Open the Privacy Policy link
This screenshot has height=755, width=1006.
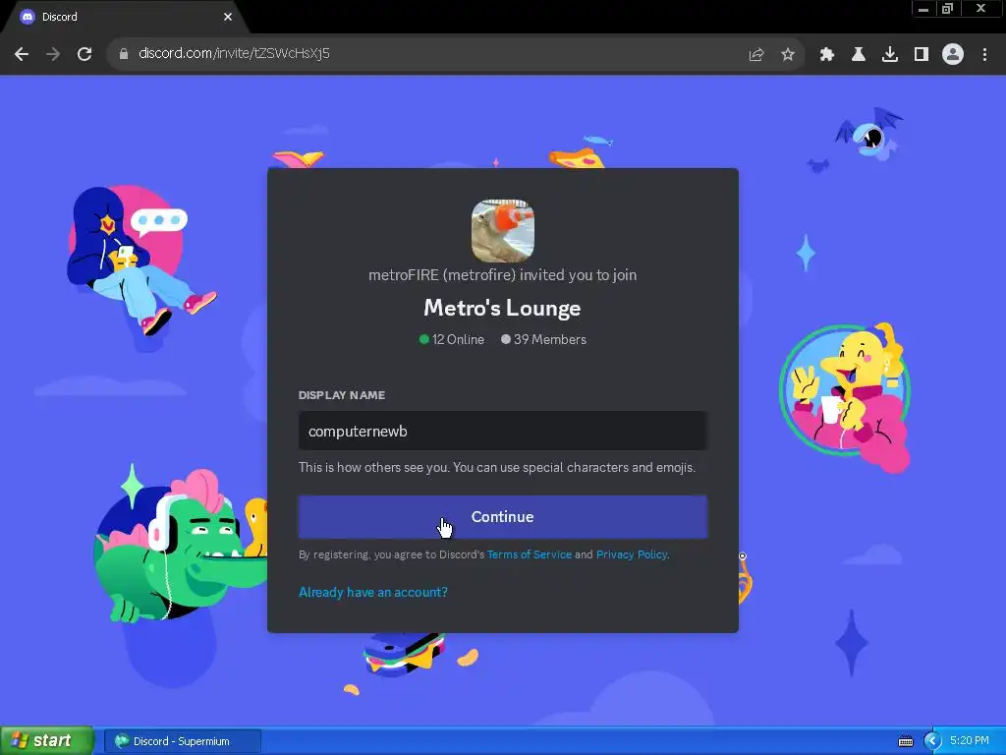point(632,554)
